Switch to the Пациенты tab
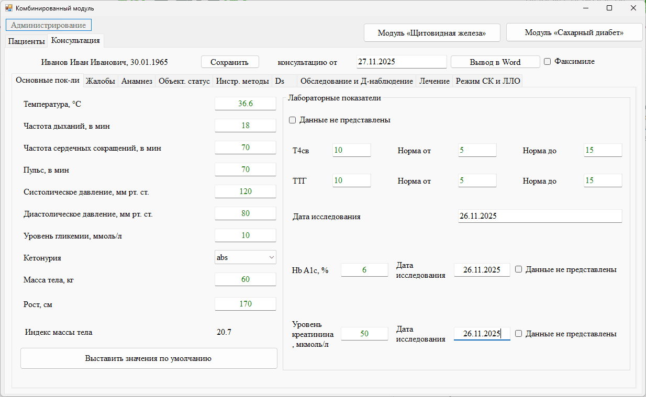Viewport: 646px width, 397px height. coord(26,41)
